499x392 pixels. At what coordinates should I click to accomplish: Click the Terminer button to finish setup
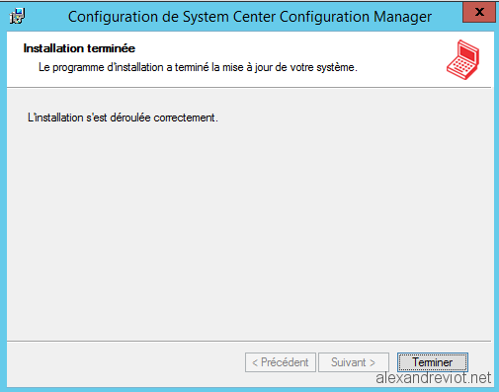432,362
